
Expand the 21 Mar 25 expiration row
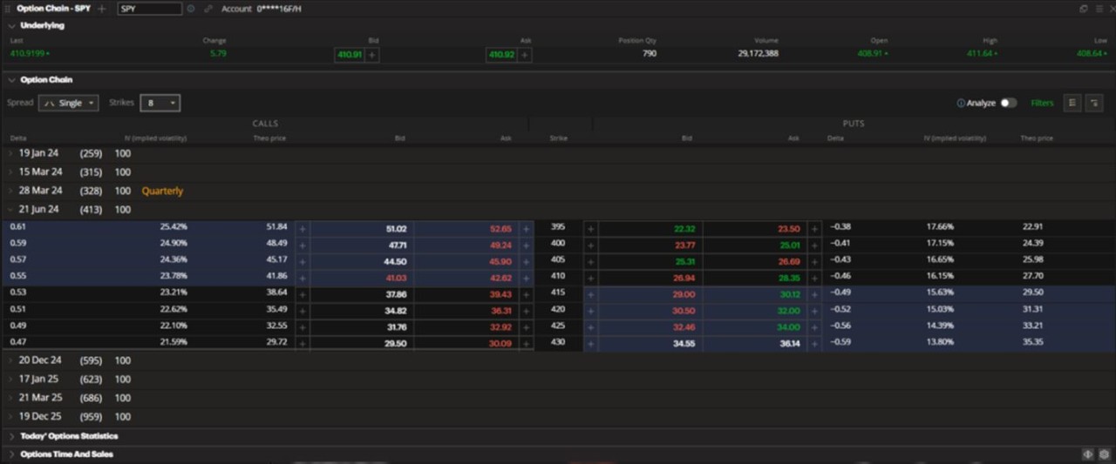(11, 398)
